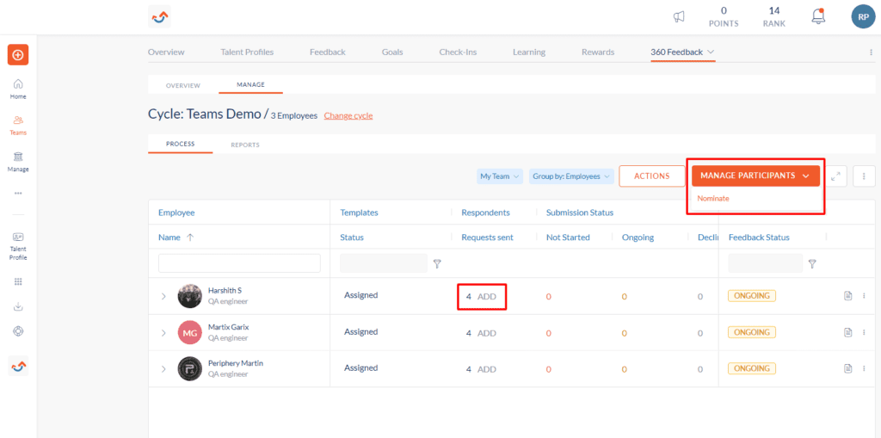The width and height of the screenshot is (881, 438).
Task: Click ONGOING badge in Harshith S row
Action: (752, 296)
